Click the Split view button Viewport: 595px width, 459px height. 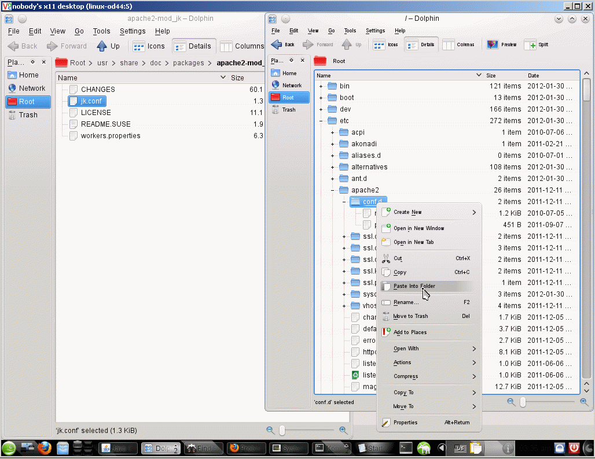pos(536,45)
